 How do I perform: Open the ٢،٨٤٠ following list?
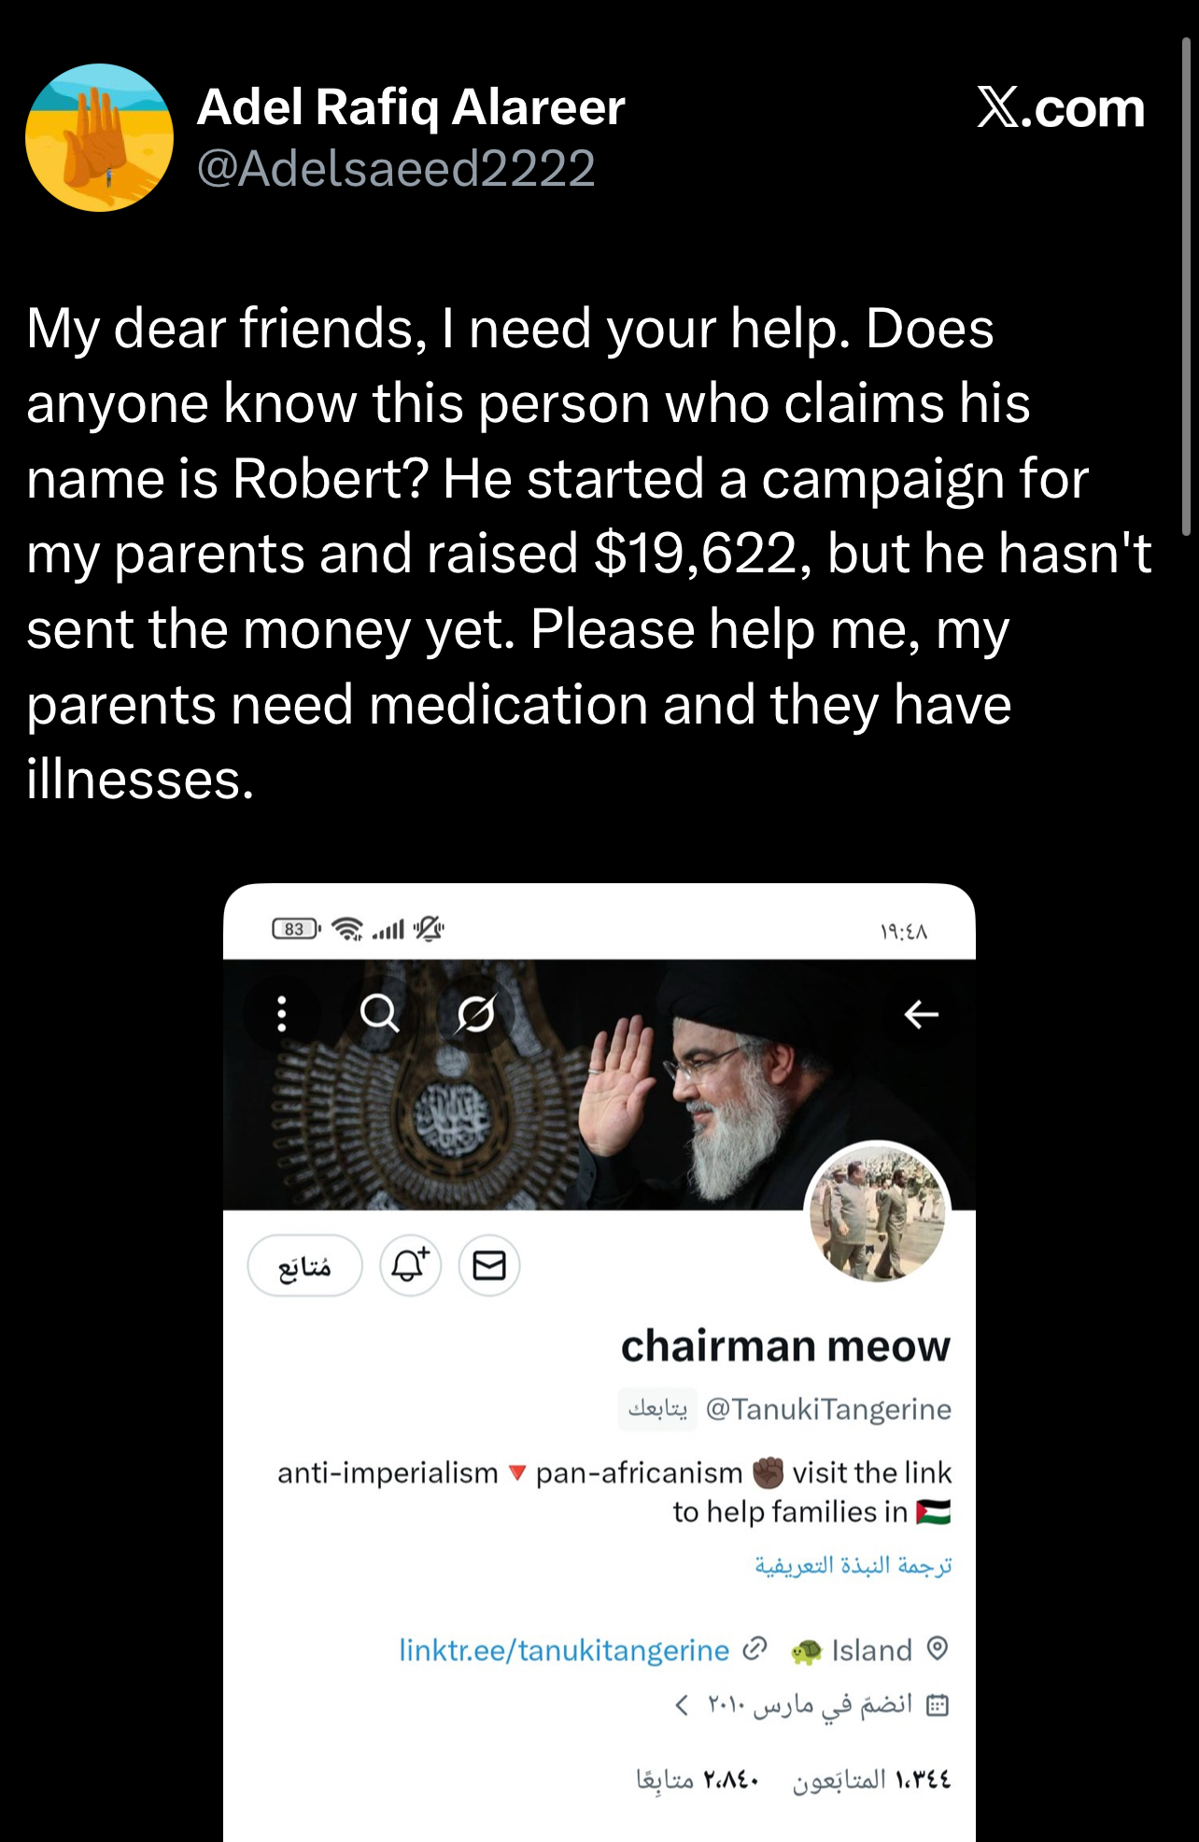pos(698,1780)
